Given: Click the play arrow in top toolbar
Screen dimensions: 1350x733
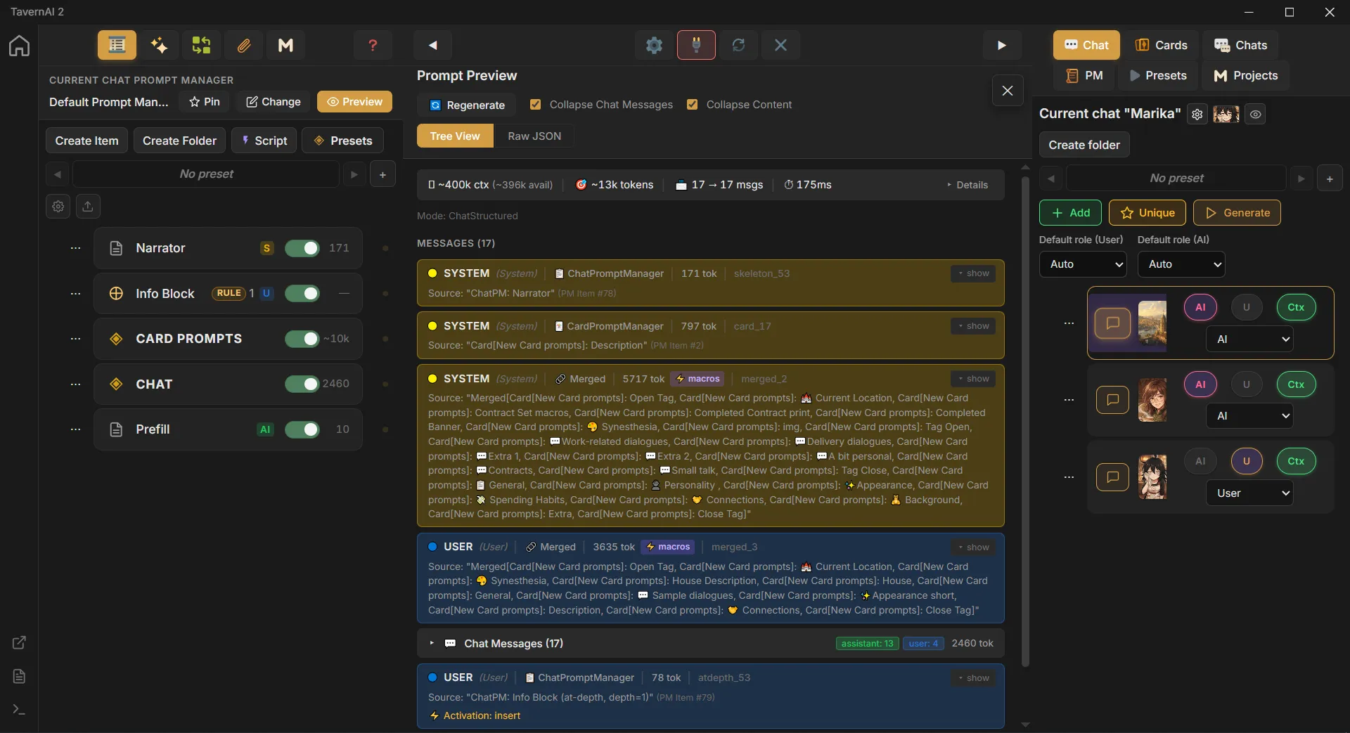Looking at the screenshot, I should [1002, 45].
